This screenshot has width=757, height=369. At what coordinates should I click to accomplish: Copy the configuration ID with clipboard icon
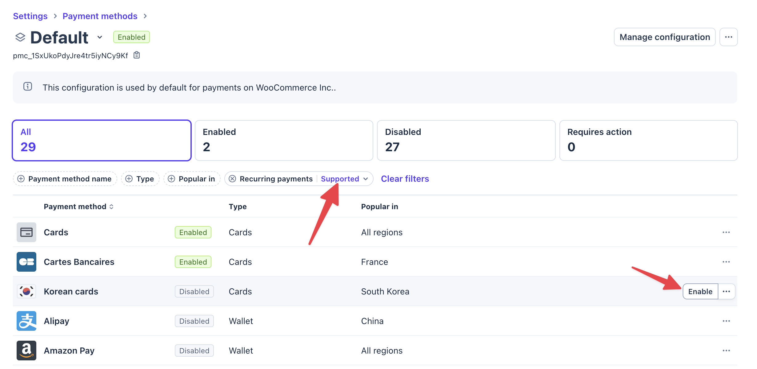pyautogui.click(x=137, y=55)
